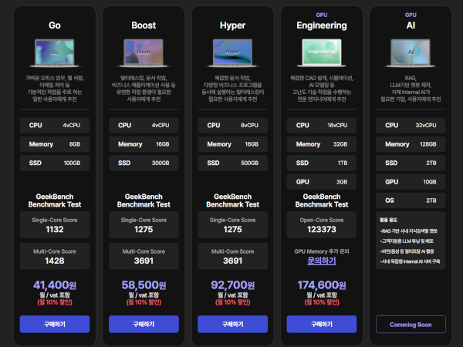
Task: Select the Hyper plan laptop image
Action: pyautogui.click(x=232, y=52)
